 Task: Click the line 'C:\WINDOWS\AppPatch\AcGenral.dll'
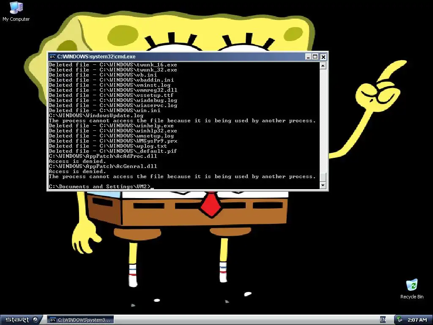tap(103, 166)
